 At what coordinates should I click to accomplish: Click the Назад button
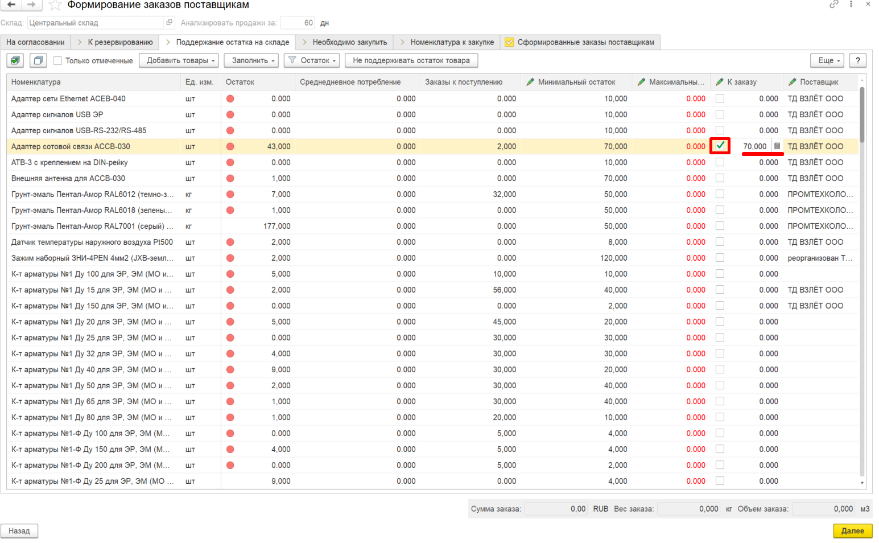point(19,530)
